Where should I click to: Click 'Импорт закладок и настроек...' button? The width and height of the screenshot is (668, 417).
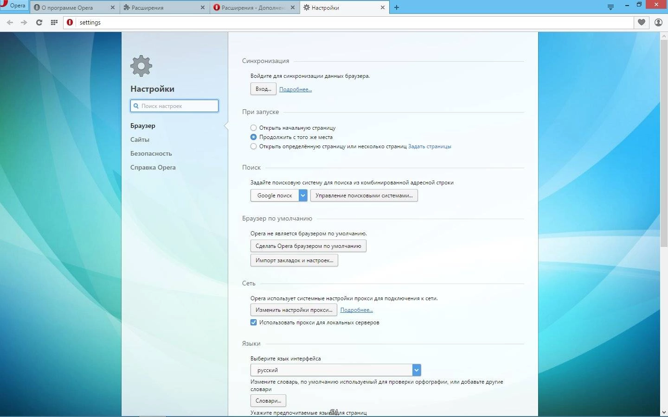pos(294,260)
